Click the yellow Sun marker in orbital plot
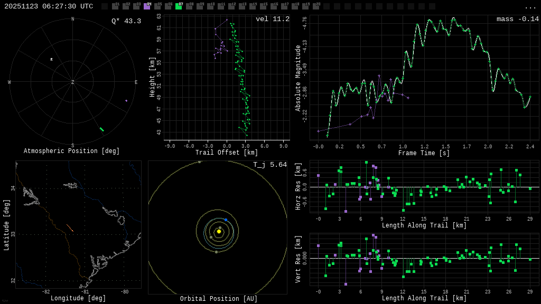This screenshot has width=541, height=304. click(219, 231)
